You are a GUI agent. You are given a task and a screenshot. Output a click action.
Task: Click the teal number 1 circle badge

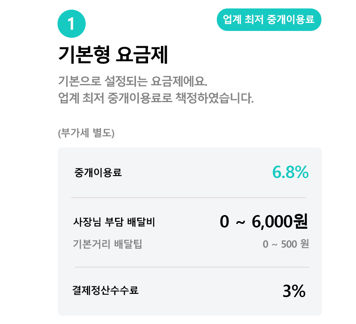point(72,24)
